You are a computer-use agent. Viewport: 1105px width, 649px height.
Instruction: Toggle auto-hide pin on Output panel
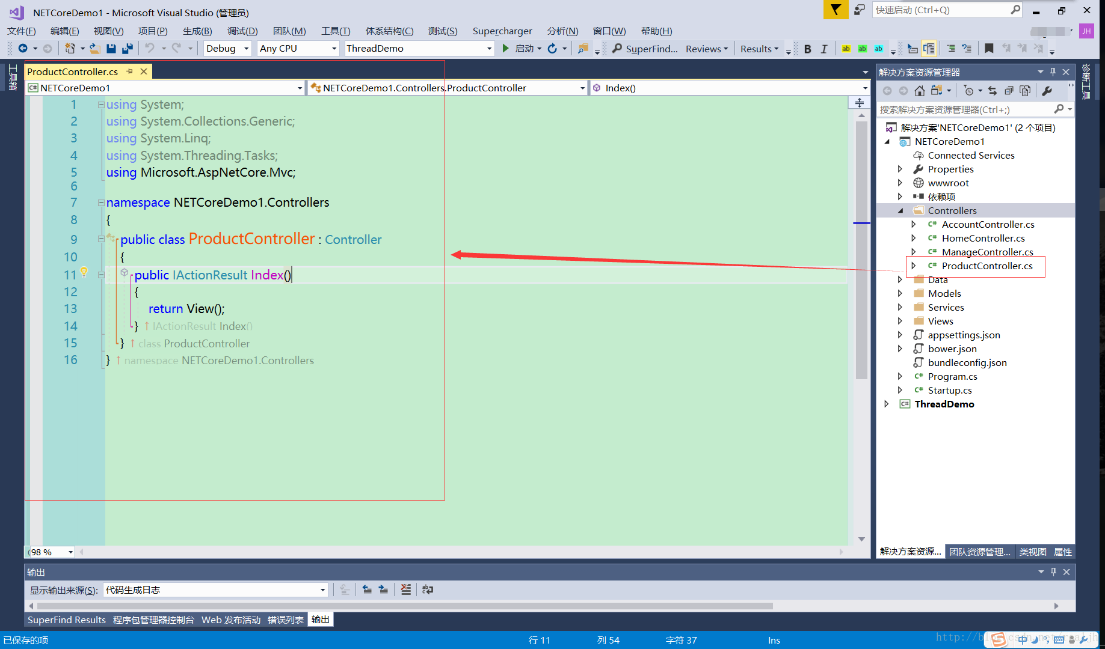click(1053, 572)
